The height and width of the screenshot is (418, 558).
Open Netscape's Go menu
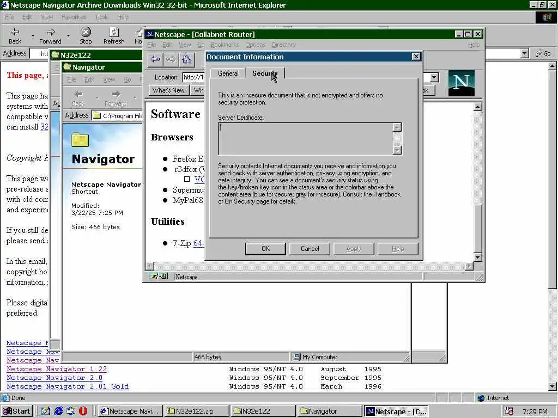tap(201, 45)
